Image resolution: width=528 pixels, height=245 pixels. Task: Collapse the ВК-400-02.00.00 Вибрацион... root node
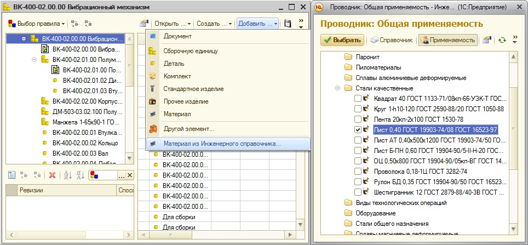24,39
